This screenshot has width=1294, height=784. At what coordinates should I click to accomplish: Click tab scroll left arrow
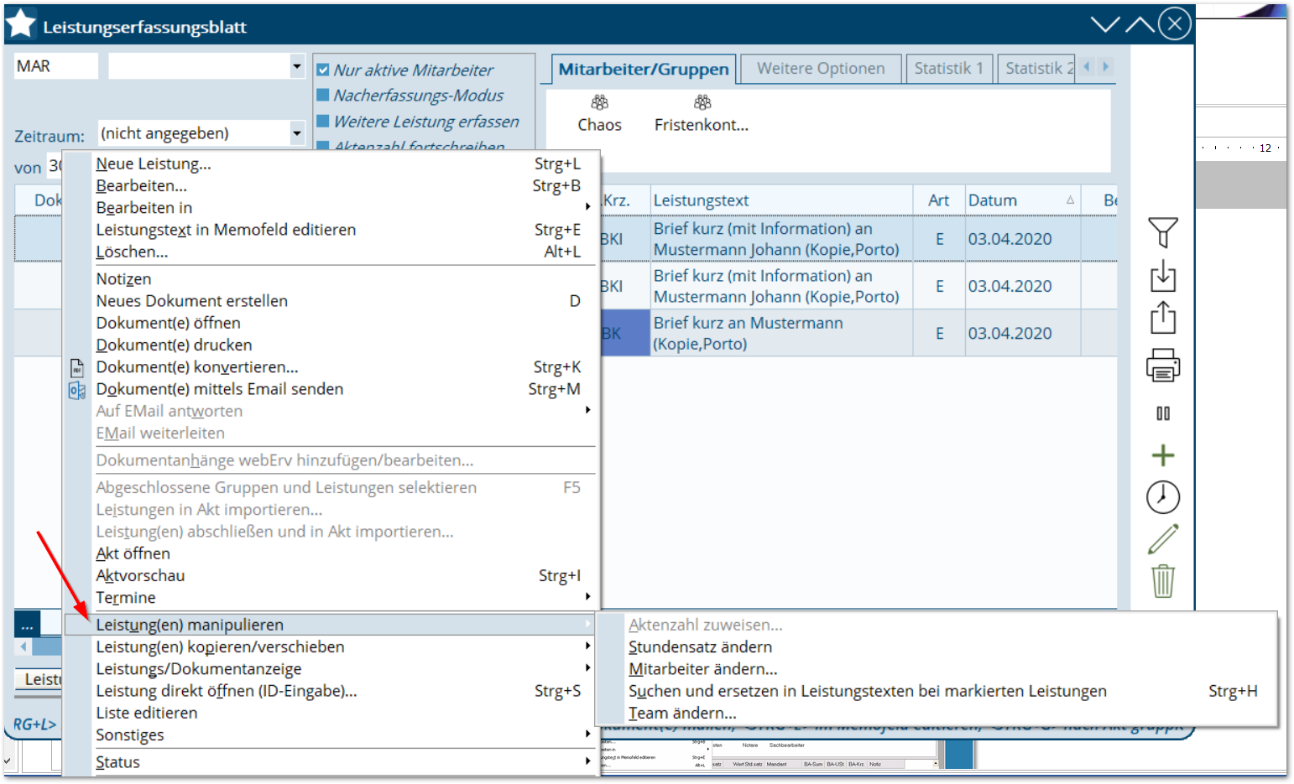tap(1088, 66)
